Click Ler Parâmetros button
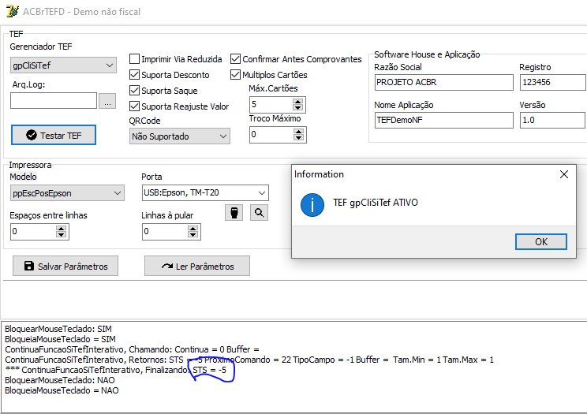The width and height of the screenshot is (587, 414). (x=197, y=266)
